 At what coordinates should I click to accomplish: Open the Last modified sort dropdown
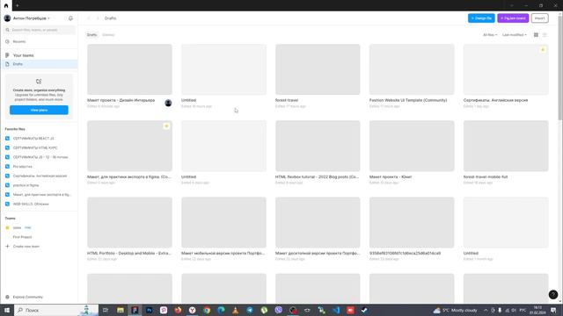tap(515, 35)
